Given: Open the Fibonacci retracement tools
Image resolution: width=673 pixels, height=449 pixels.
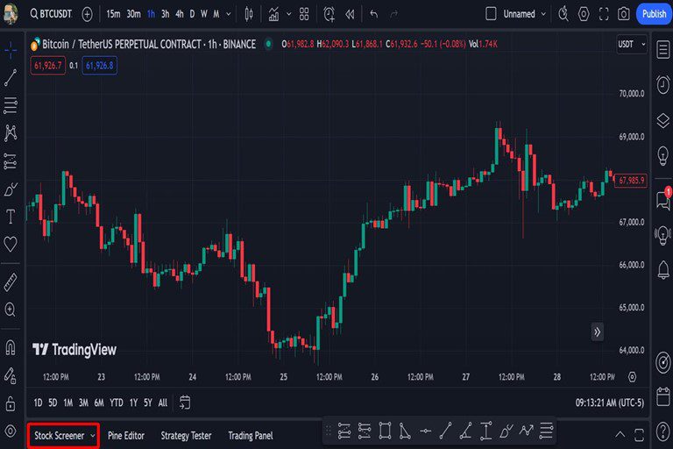Looking at the screenshot, I should 11,105.
